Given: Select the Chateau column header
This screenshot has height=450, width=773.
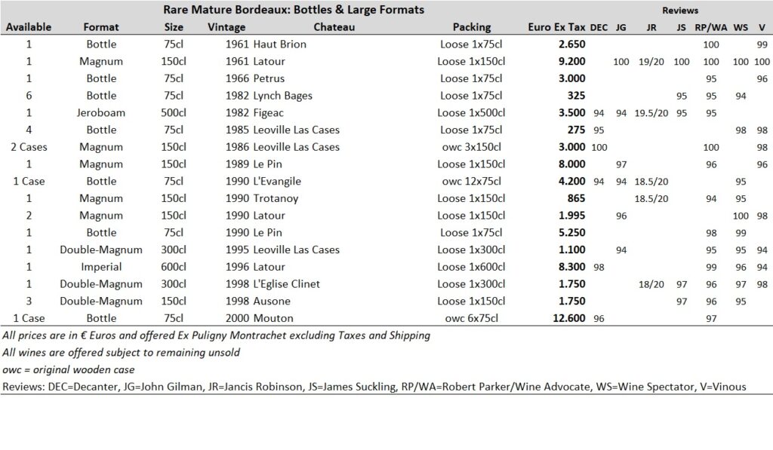Looking at the screenshot, I should pos(334,27).
